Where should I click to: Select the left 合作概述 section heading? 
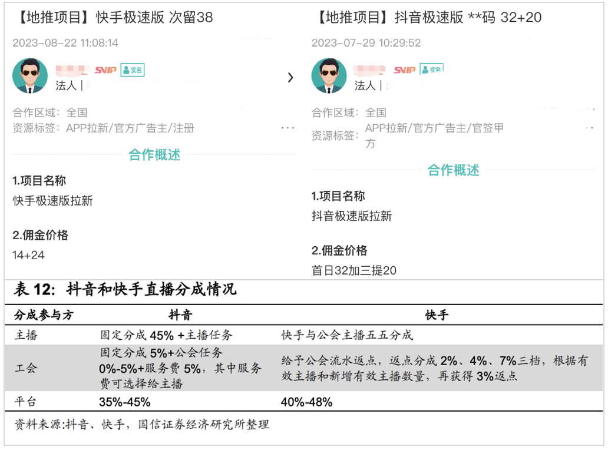pos(154,155)
